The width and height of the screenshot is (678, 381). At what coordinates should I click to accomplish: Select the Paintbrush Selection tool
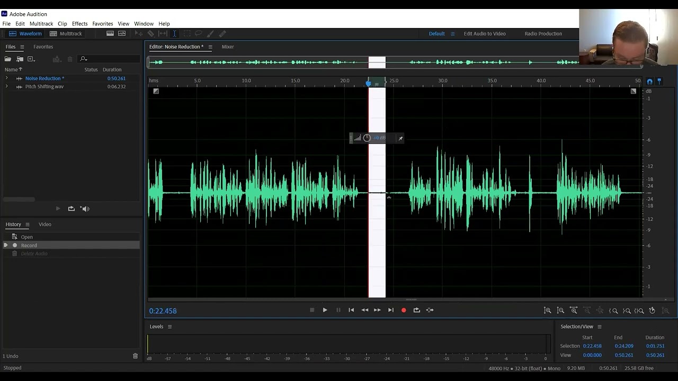coord(210,33)
